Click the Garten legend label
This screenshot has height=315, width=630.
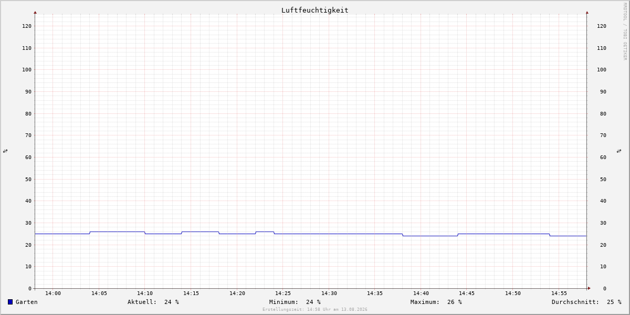tap(27, 302)
